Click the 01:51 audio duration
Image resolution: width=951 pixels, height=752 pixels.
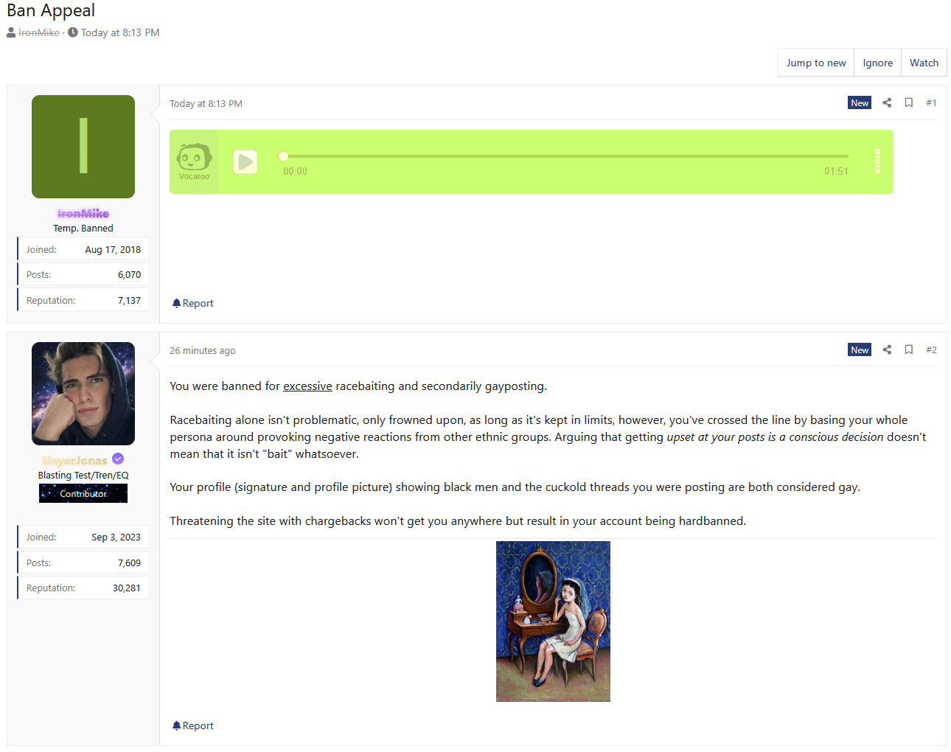(x=836, y=171)
